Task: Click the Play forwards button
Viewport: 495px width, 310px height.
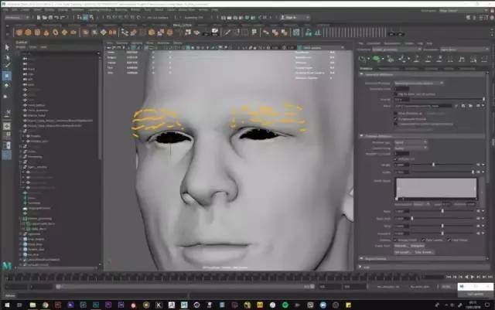Action: (x=473, y=277)
